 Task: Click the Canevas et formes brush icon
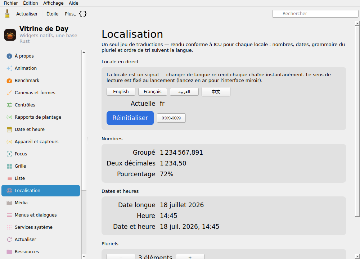click(x=9, y=93)
